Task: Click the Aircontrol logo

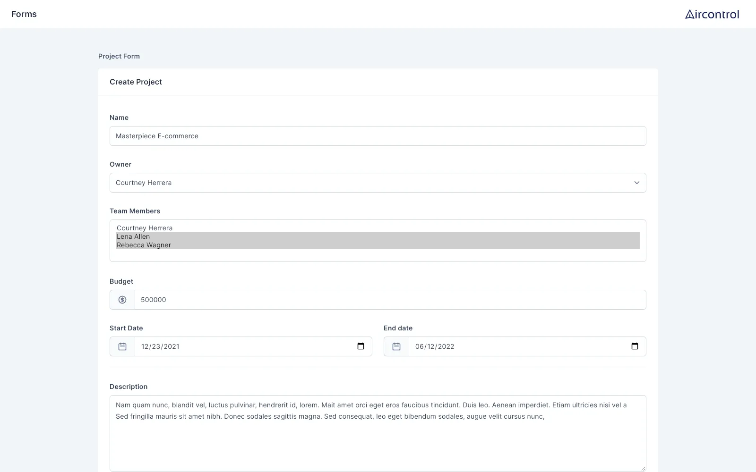Action: click(712, 14)
